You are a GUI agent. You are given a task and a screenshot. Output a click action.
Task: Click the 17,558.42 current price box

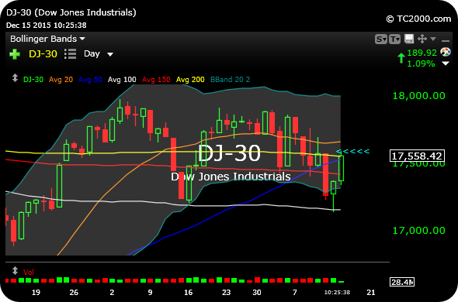pos(417,156)
